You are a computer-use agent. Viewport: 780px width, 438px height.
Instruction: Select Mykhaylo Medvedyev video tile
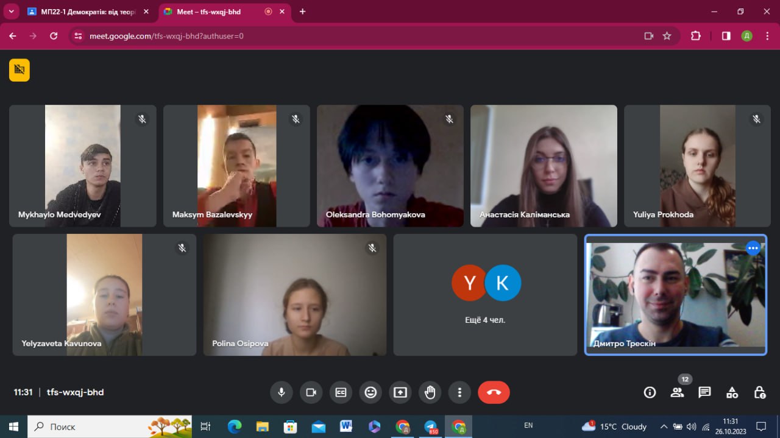click(83, 166)
